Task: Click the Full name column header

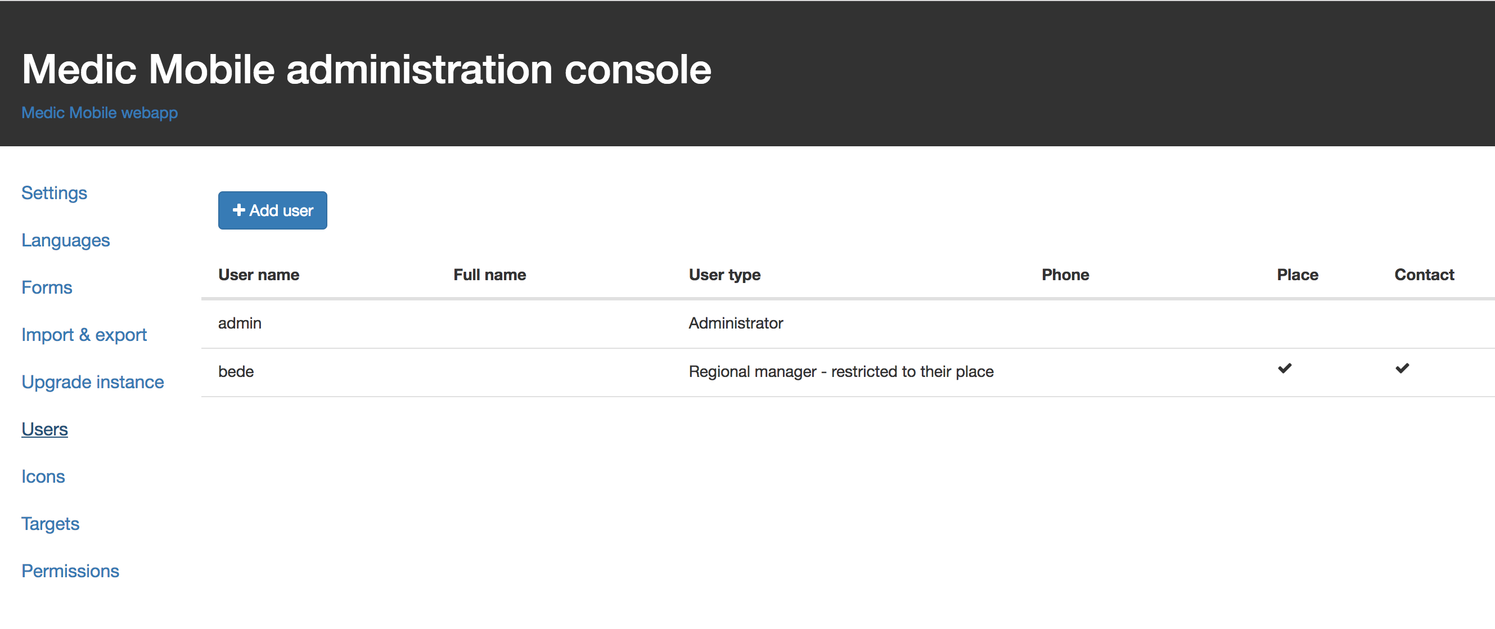Action: pos(490,275)
